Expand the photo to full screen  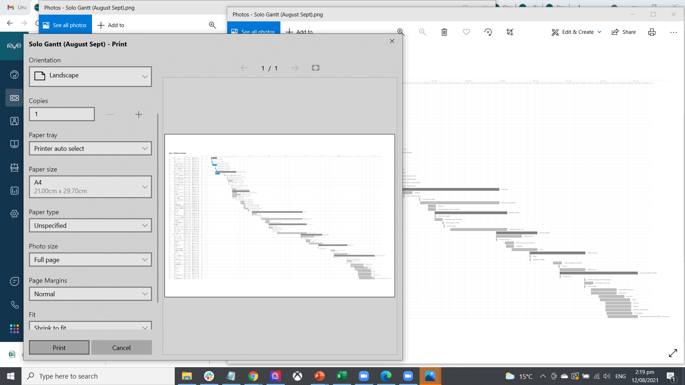673,353
